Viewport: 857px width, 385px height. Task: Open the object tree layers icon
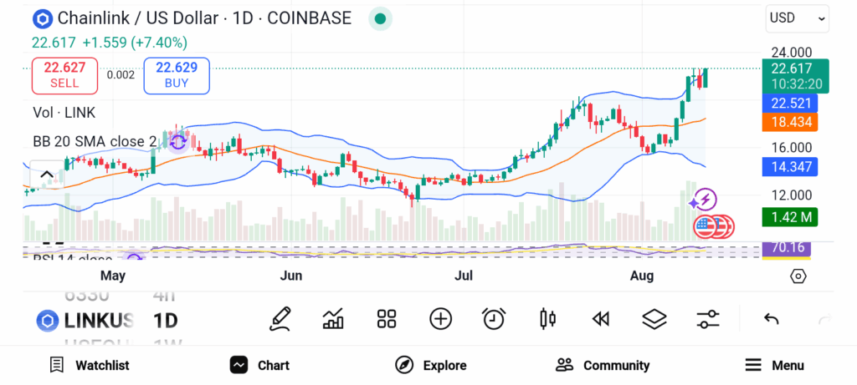coord(654,318)
